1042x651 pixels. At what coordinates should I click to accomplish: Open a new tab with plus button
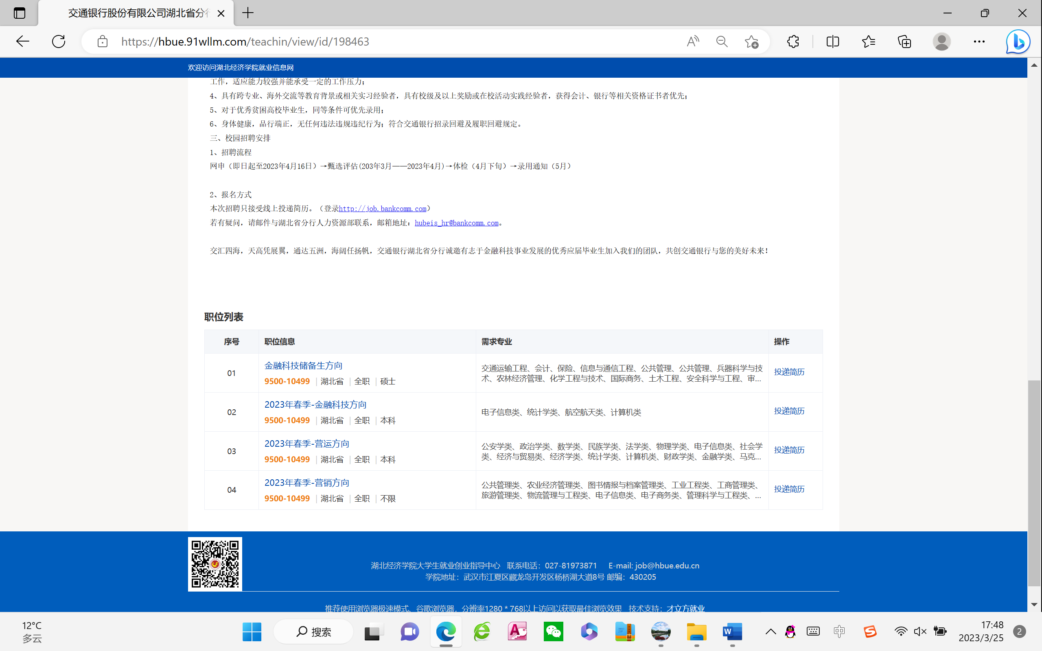coord(248,13)
